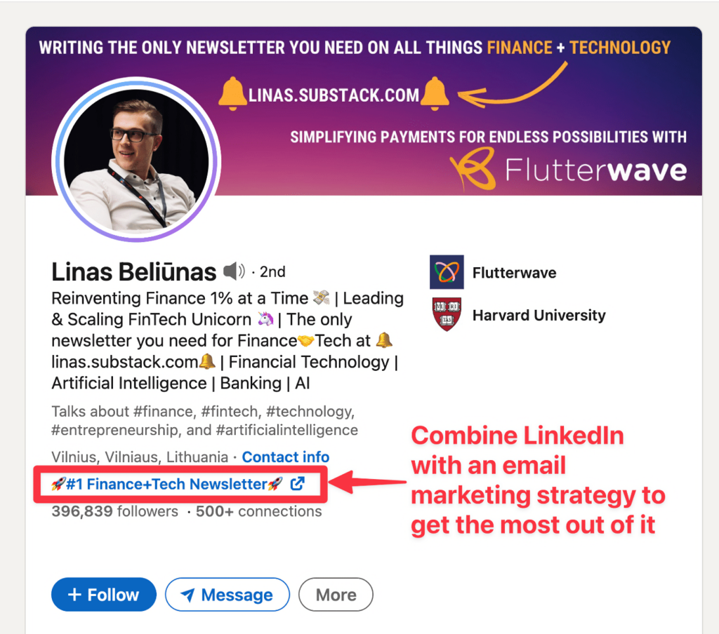Click the Linas Beliūnas profile name

pyautogui.click(x=133, y=271)
